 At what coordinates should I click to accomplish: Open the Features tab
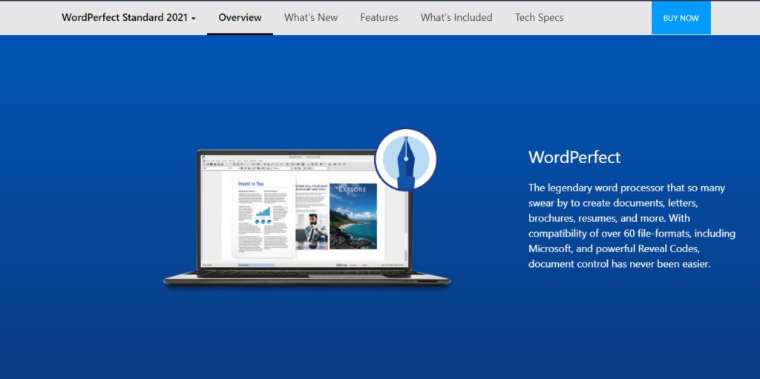coord(379,18)
